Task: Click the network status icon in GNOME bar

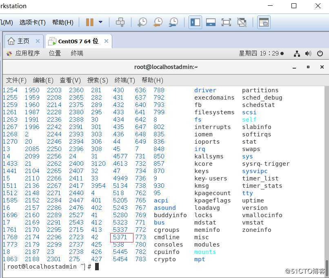Action: coord(297,53)
